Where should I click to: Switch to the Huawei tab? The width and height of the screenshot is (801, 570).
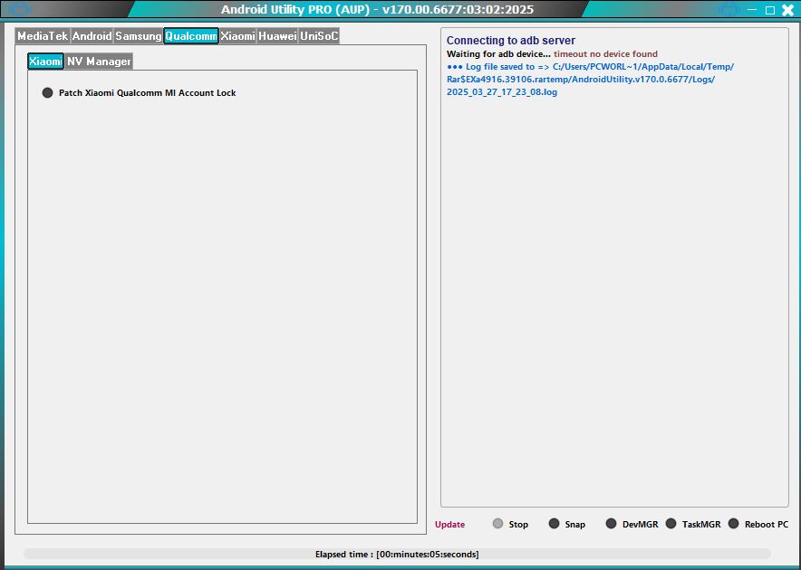[x=275, y=36]
